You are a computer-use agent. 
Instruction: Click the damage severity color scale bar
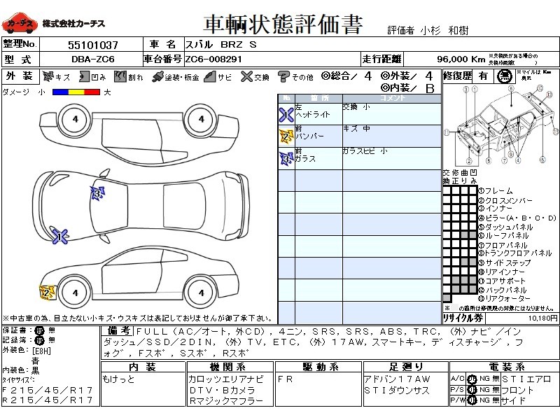(76, 92)
